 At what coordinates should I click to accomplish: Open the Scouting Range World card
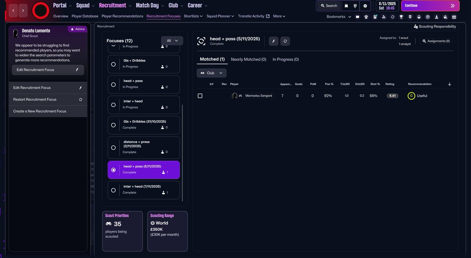[x=167, y=231]
